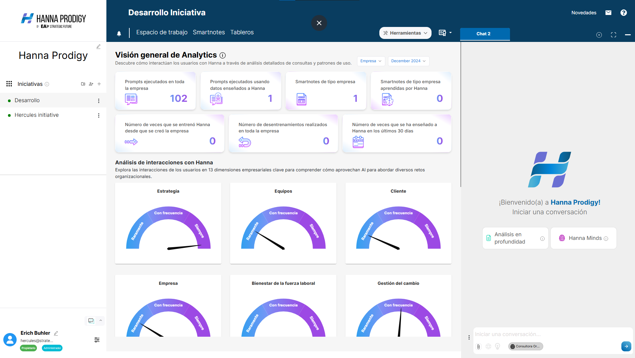Viewport: 635px width, 358px height.
Task: Select the Chat 2 tab
Action: (x=485, y=34)
